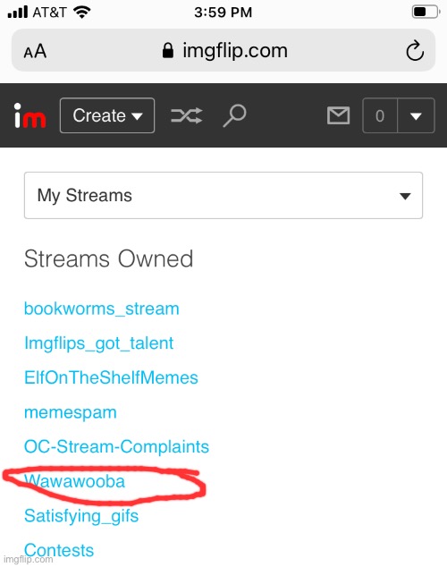Open messages via the envelope icon
This screenshot has height=567, width=447.
click(x=338, y=115)
